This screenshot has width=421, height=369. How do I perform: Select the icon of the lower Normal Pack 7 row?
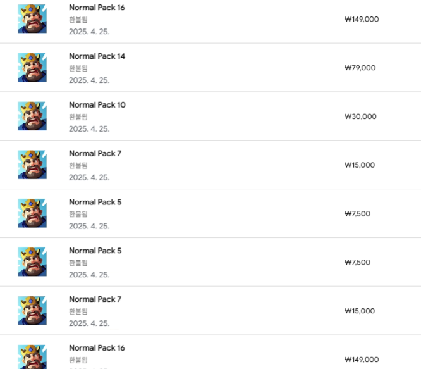point(32,311)
